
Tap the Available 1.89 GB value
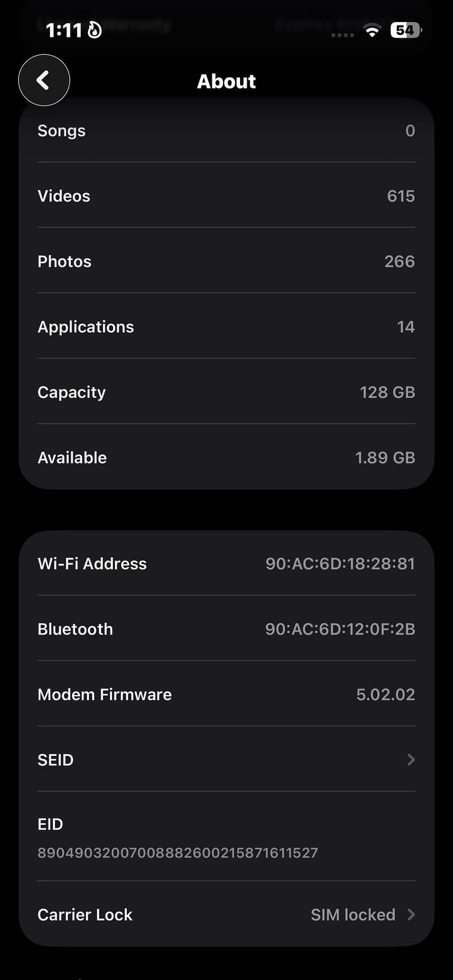point(385,457)
